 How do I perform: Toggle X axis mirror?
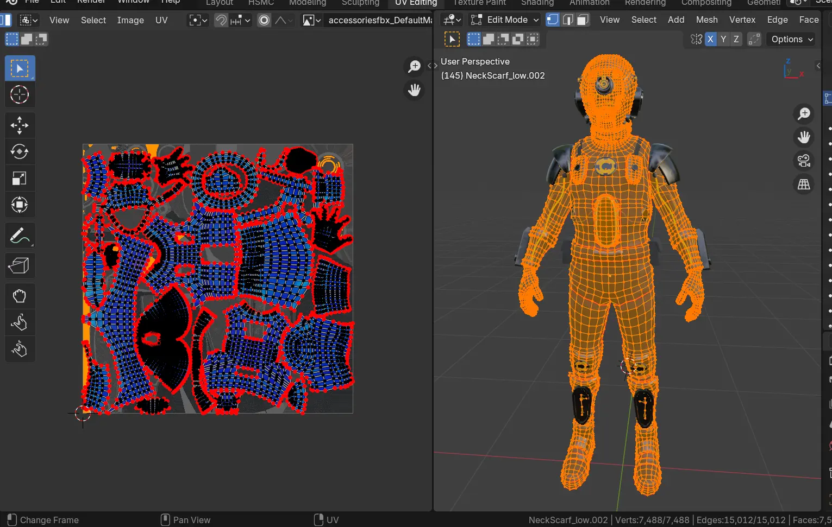(710, 39)
